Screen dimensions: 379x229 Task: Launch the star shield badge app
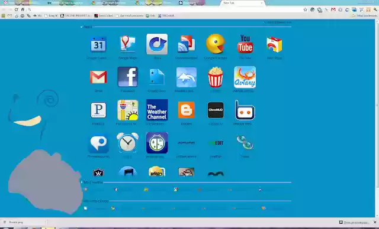pyautogui.click(x=98, y=173)
